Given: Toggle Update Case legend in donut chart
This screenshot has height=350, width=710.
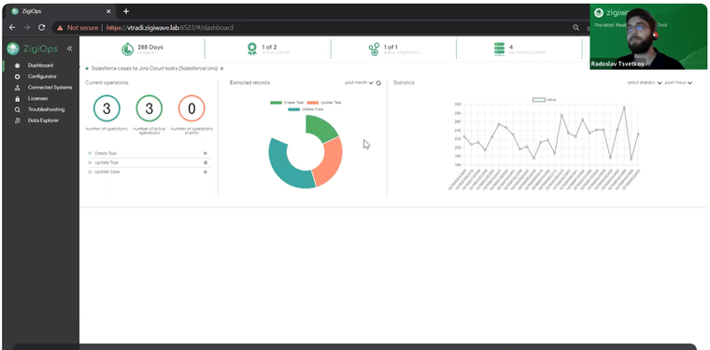Looking at the screenshot, I should tap(305, 109).
